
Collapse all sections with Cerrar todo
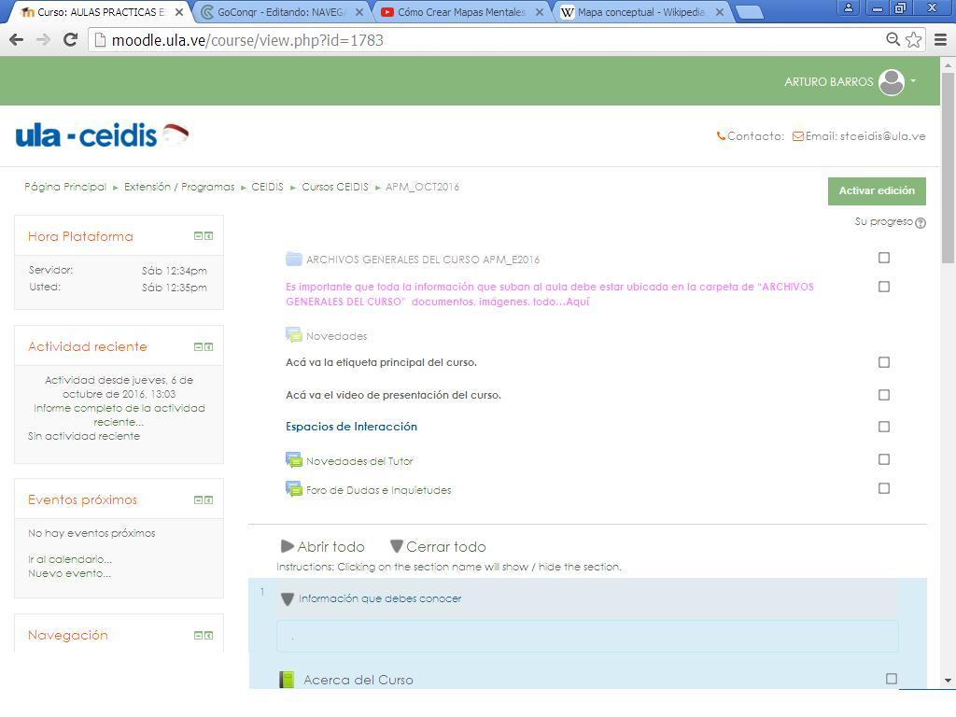tap(438, 546)
